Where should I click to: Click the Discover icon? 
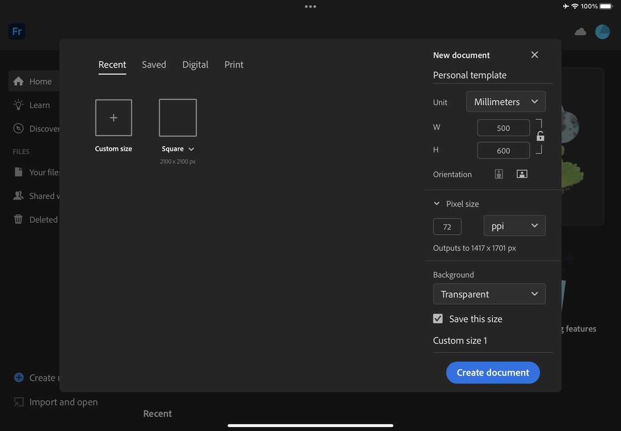click(20, 128)
